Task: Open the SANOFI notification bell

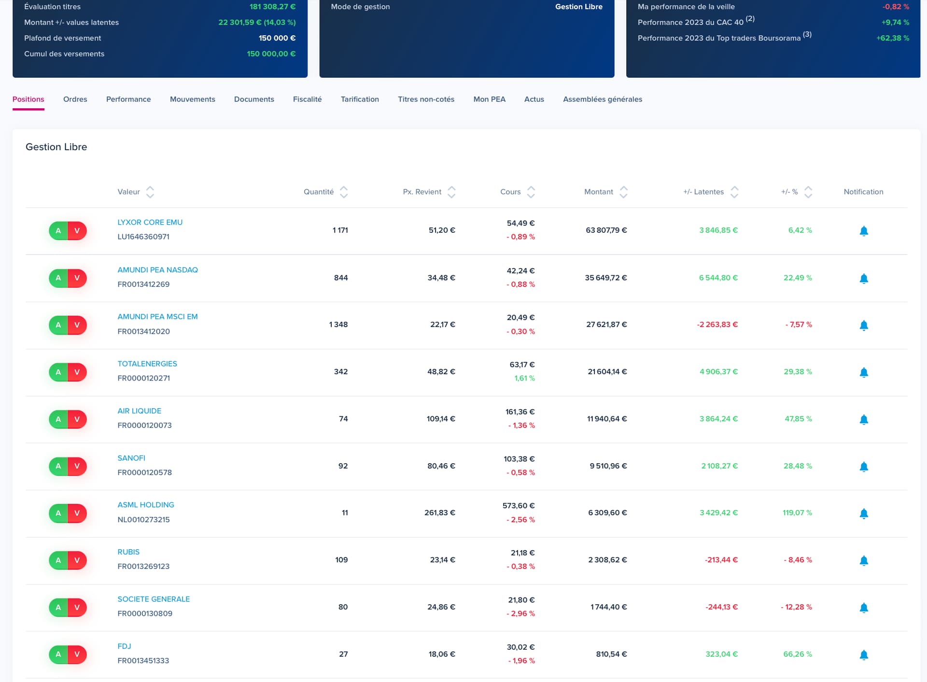Action: click(x=864, y=466)
